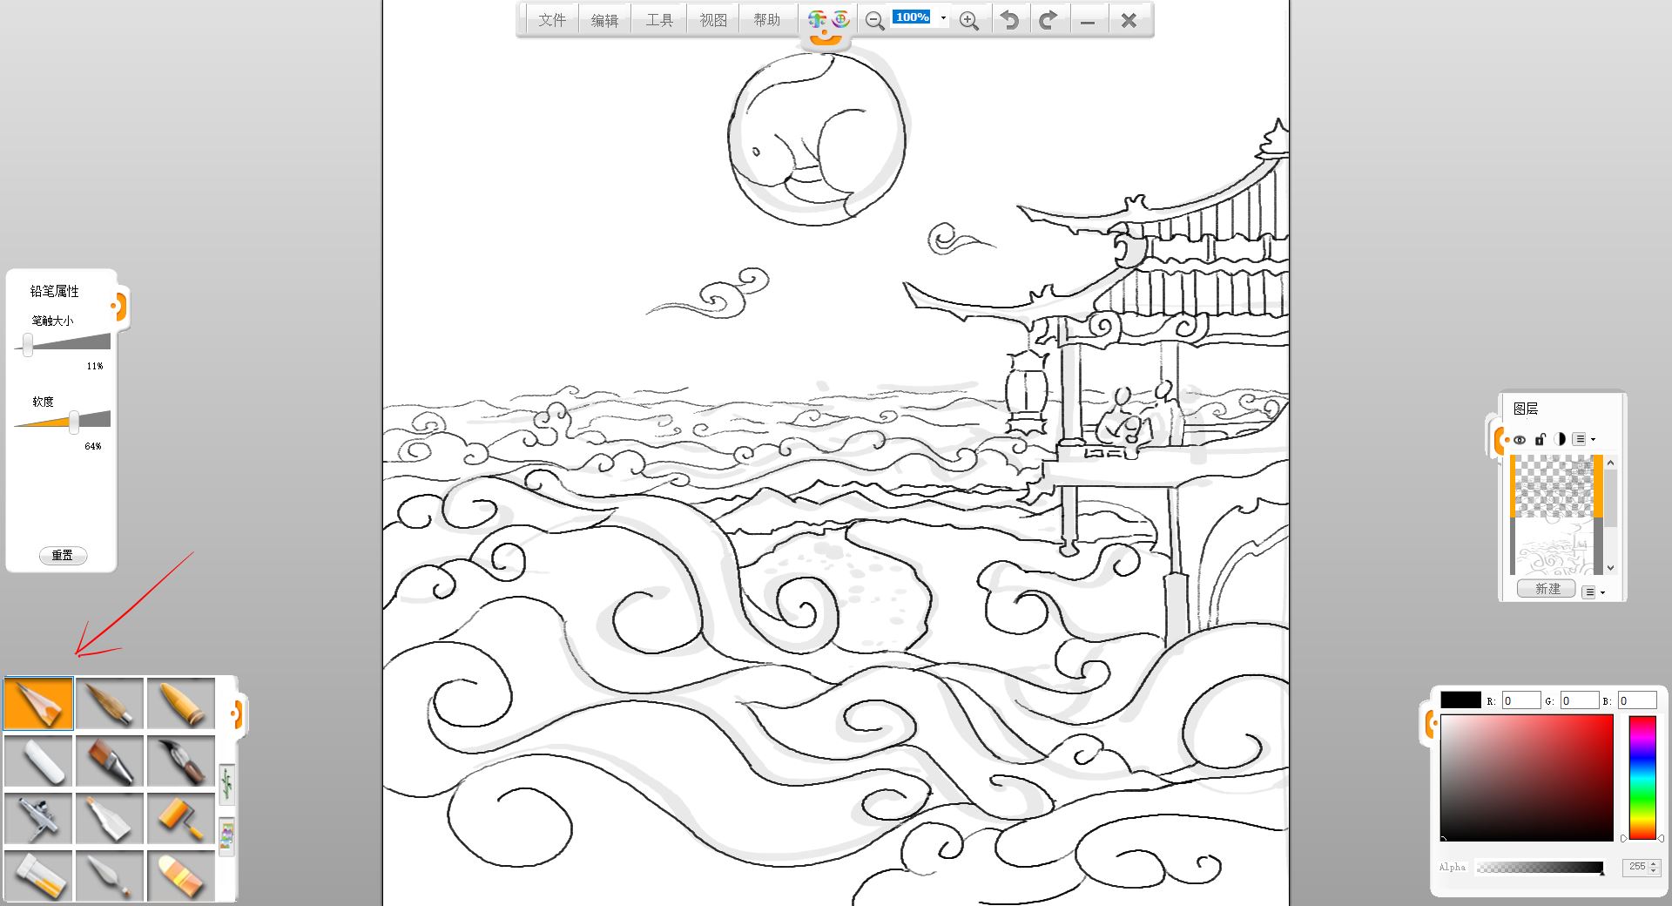1672x906 pixels.
Task: Click the rainbow hue strip
Action: click(x=1642, y=777)
